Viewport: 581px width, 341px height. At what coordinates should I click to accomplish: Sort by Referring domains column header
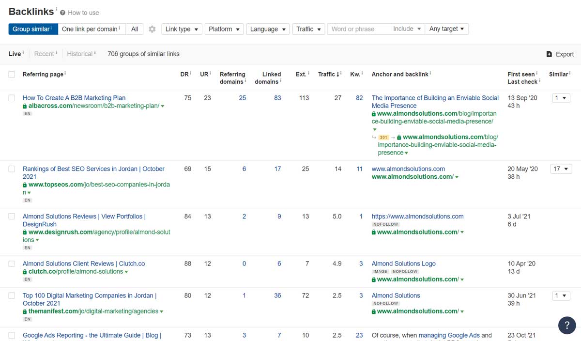click(232, 78)
